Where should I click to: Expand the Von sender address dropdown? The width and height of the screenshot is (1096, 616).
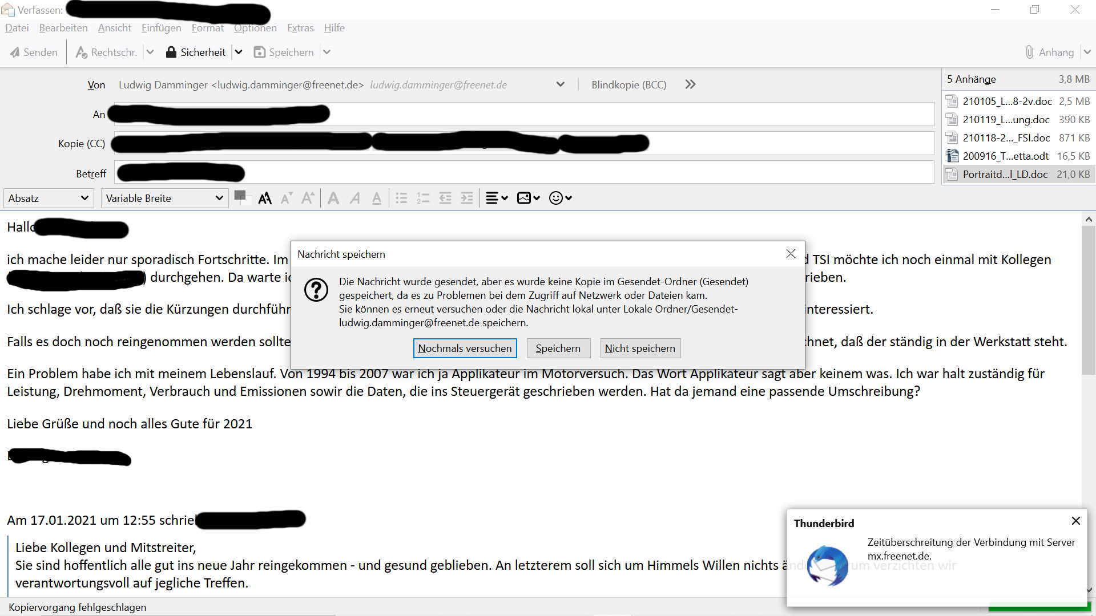(x=560, y=84)
